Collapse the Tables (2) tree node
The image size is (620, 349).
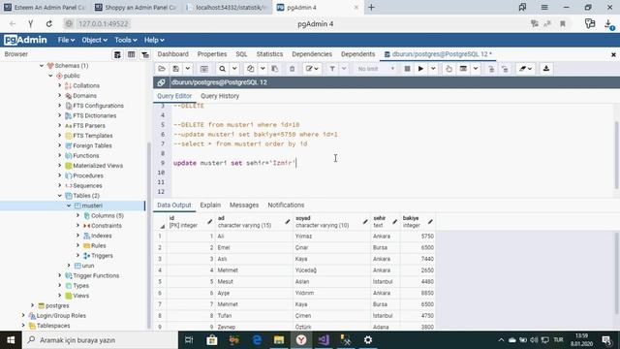pos(60,196)
